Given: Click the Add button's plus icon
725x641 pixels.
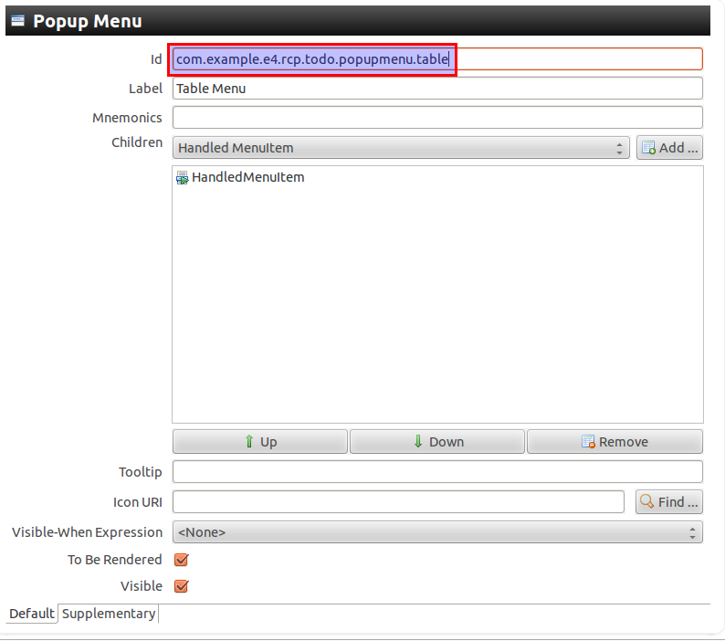Looking at the screenshot, I should [648, 148].
